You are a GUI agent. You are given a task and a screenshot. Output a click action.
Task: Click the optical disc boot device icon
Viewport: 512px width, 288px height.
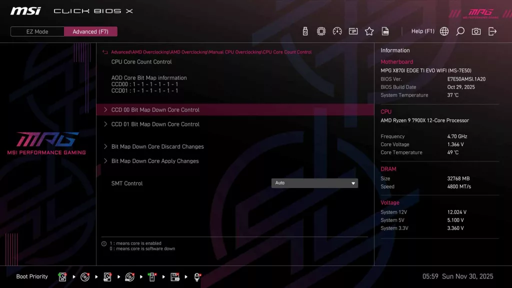click(x=84, y=276)
